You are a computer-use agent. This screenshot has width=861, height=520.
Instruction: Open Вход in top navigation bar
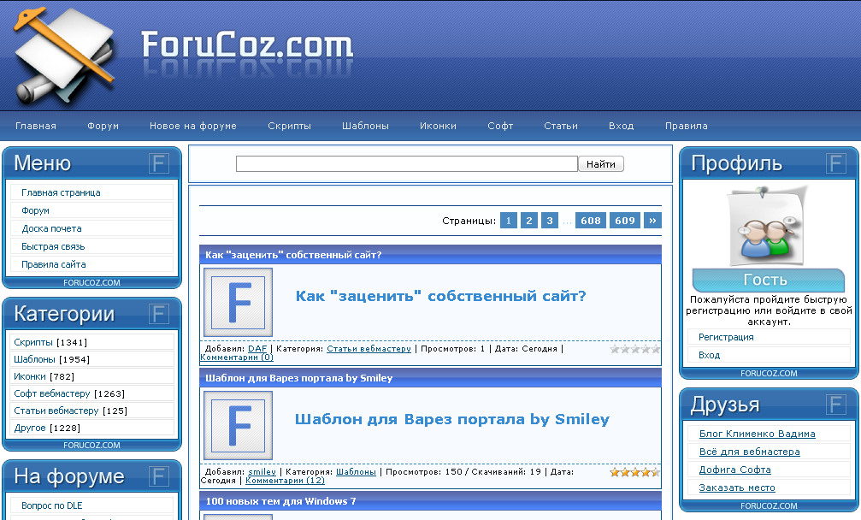(x=621, y=126)
